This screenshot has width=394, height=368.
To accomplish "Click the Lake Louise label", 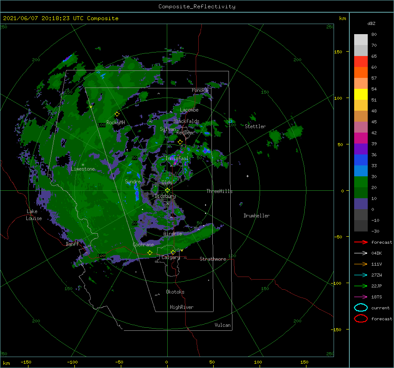I will (x=34, y=215).
